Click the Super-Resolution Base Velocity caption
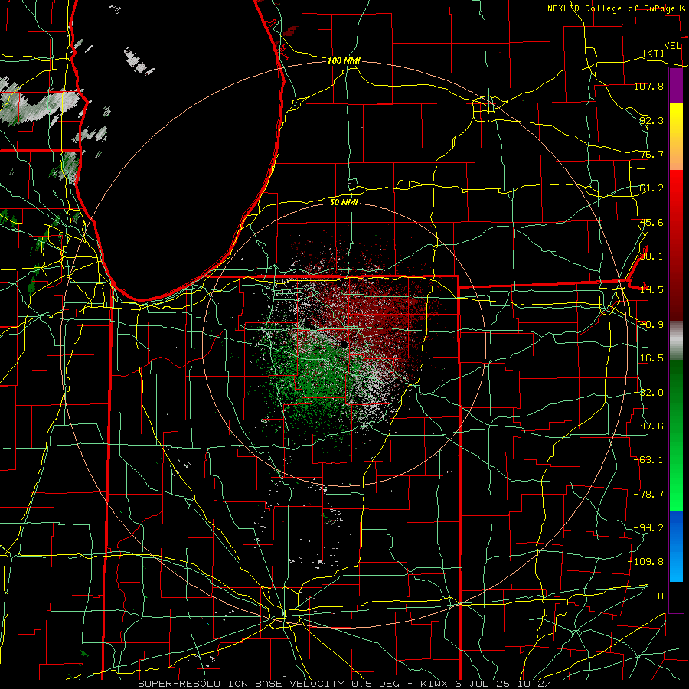 point(344,684)
